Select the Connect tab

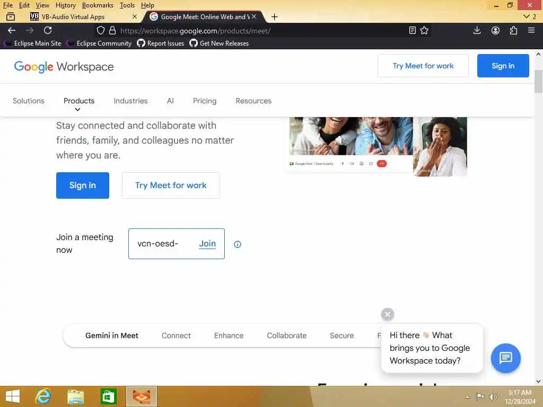[176, 335]
